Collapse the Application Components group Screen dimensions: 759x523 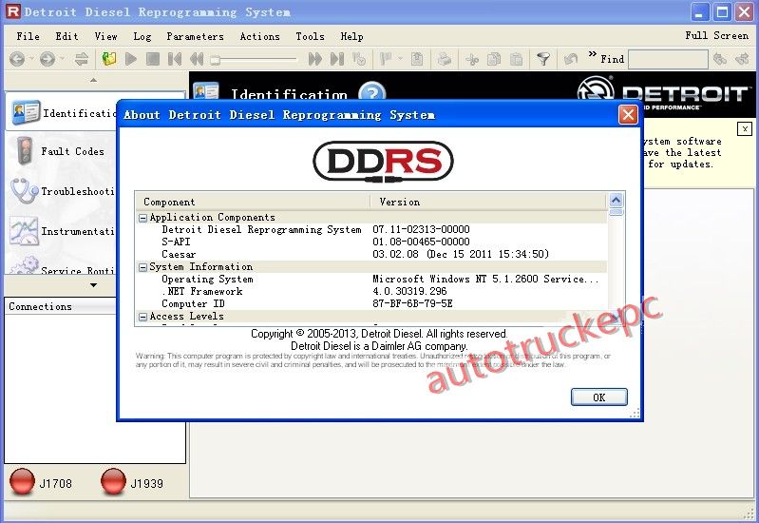click(x=142, y=218)
